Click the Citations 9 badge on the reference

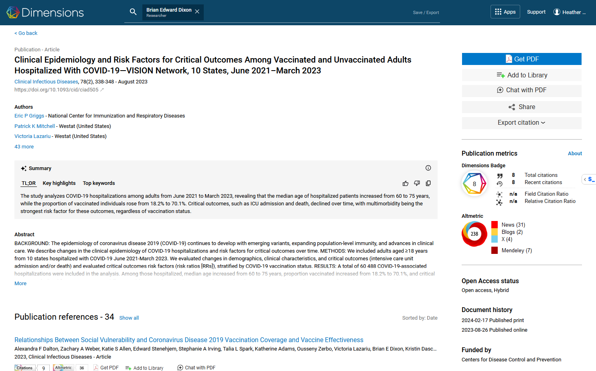(32, 368)
